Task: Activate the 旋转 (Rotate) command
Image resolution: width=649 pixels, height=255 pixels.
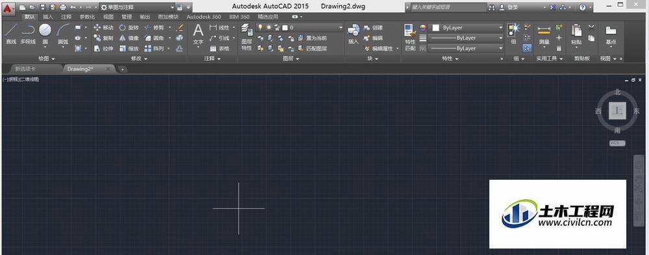Action: coord(129,28)
